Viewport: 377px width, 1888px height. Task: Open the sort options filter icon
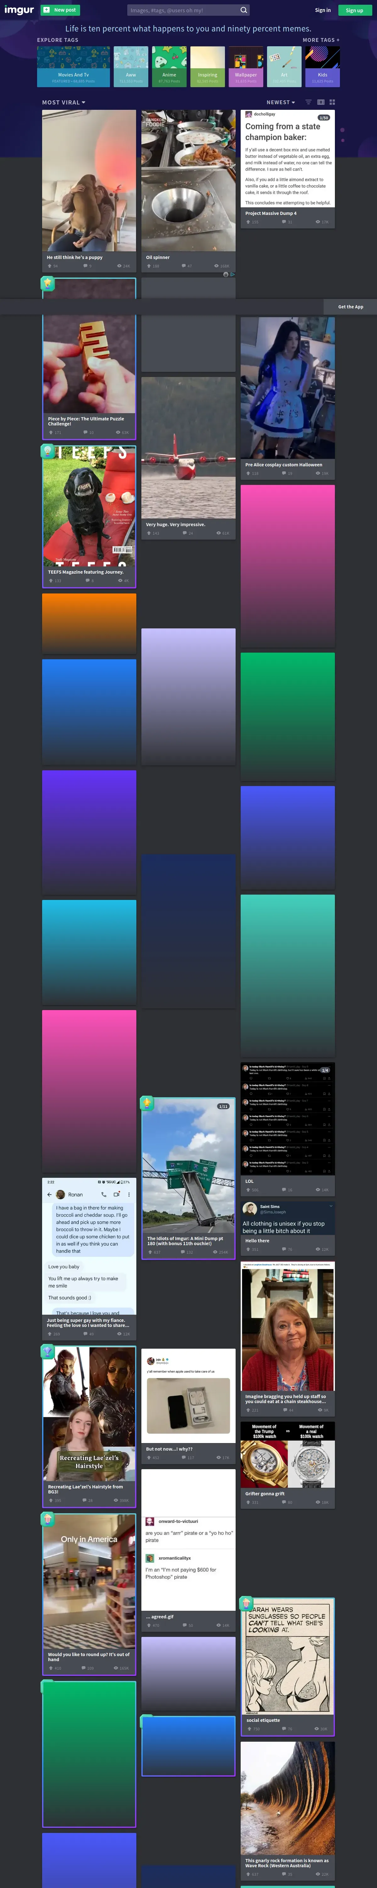(x=308, y=102)
